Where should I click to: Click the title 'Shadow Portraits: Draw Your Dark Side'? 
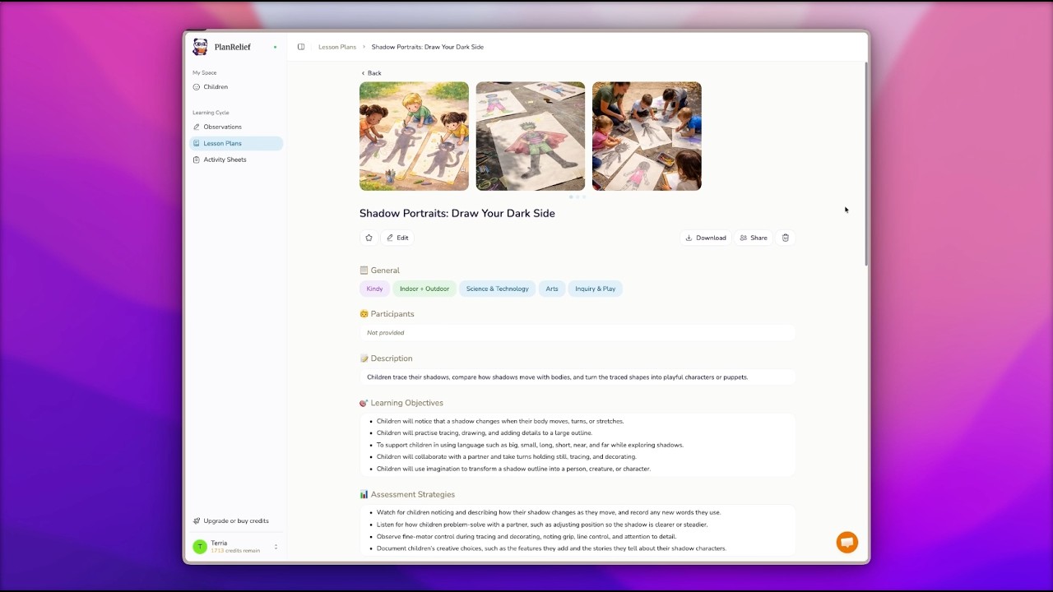(x=457, y=213)
